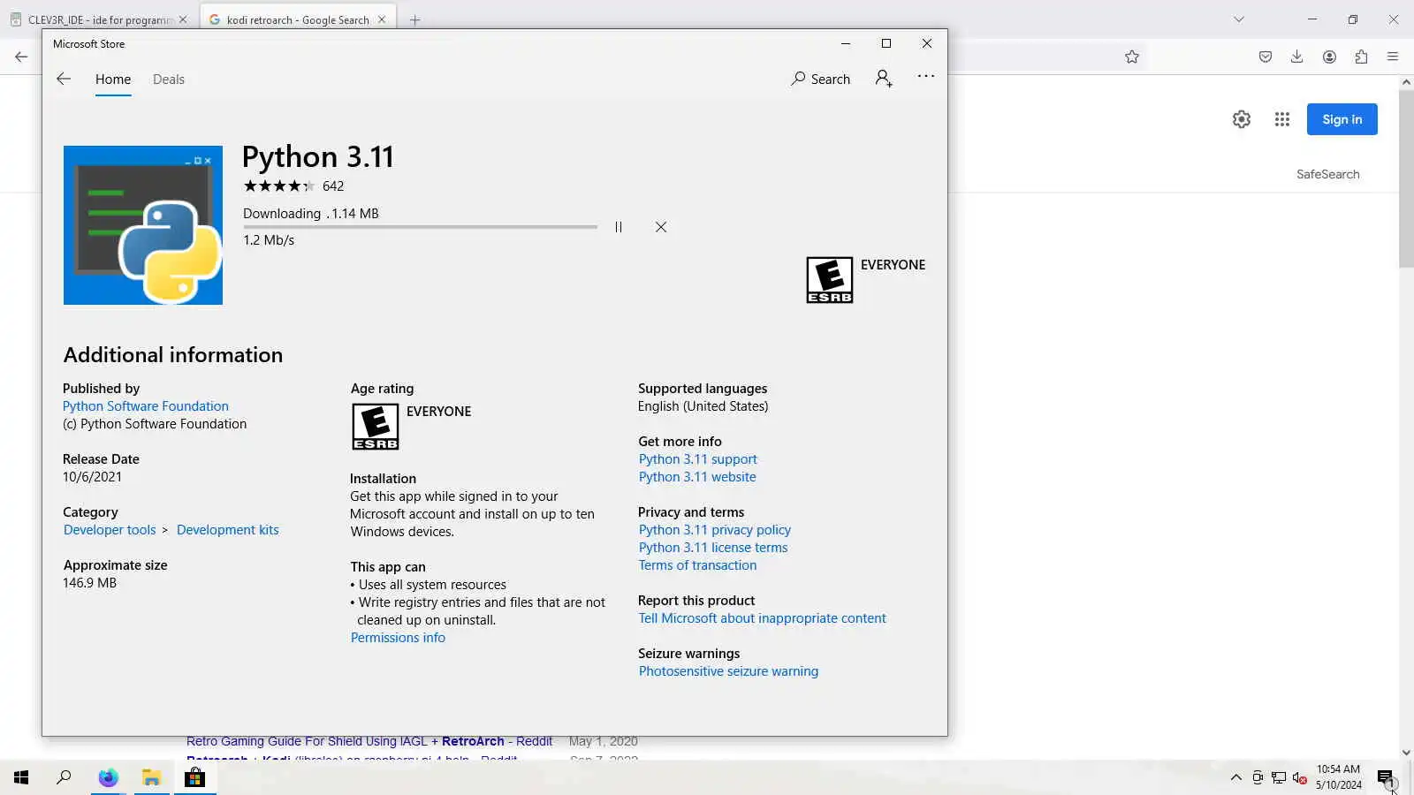This screenshot has height=795, width=1414.
Task: Select the kodi retroarch Google Search tab
Action: [x=298, y=19]
